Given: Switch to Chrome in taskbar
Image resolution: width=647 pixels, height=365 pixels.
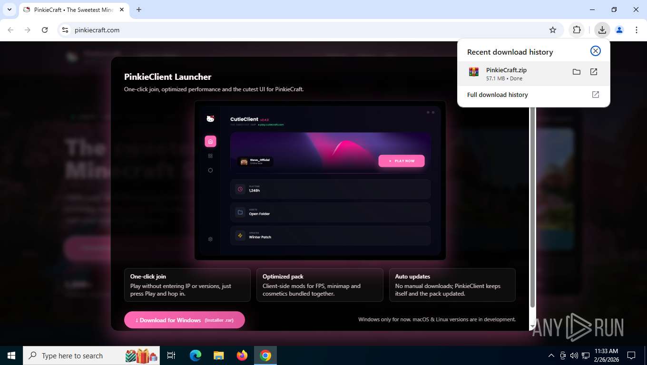Looking at the screenshot, I should pos(265,355).
